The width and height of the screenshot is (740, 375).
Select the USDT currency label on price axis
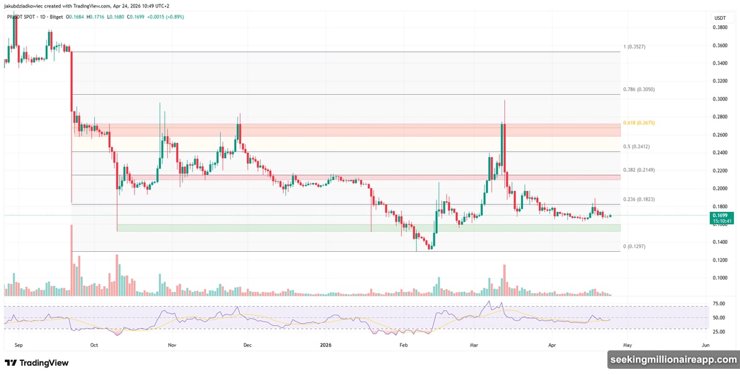[x=720, y=17]
